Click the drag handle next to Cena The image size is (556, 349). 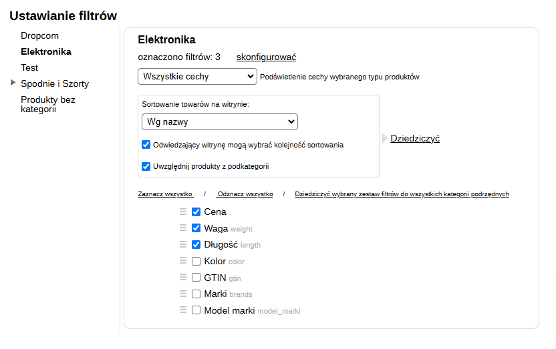point(182,212)
